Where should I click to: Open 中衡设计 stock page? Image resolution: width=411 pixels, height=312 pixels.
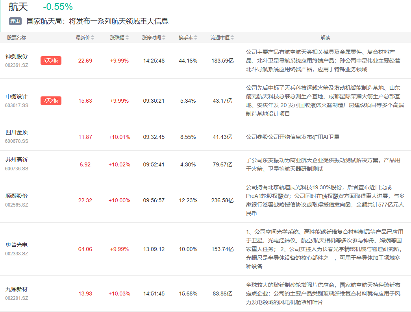pos(17,97)
